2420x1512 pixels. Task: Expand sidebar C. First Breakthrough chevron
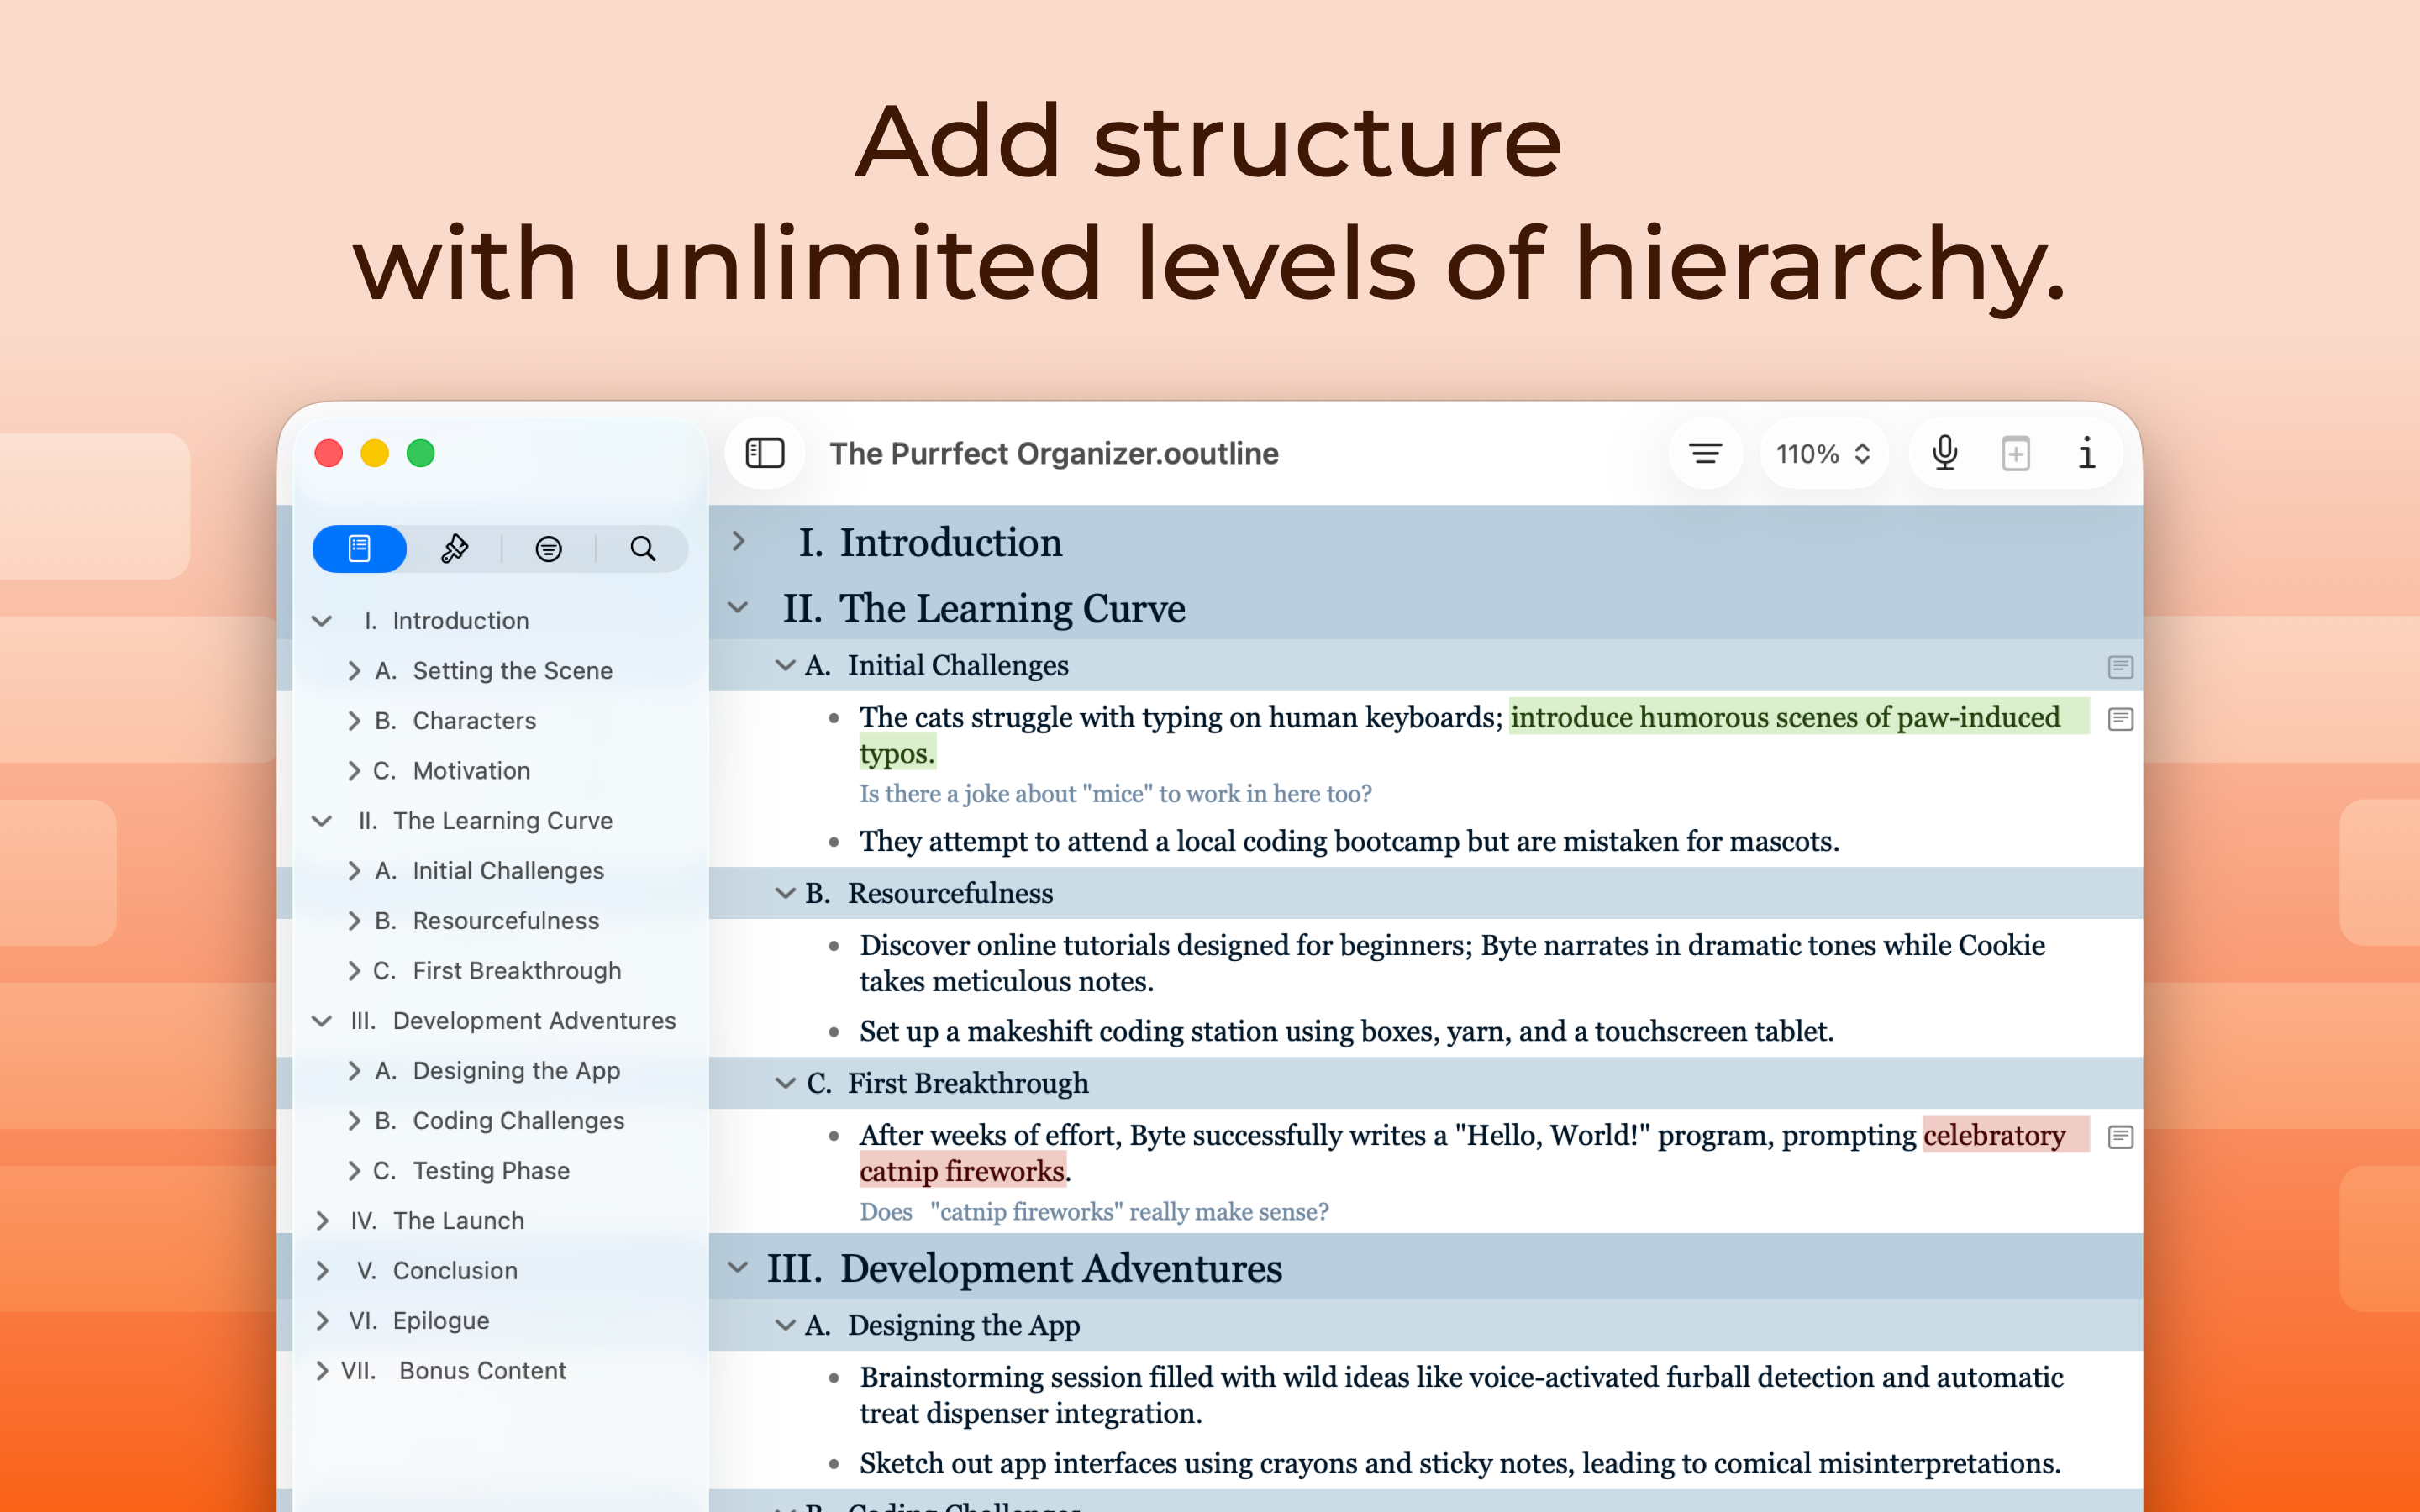[354, 971]
